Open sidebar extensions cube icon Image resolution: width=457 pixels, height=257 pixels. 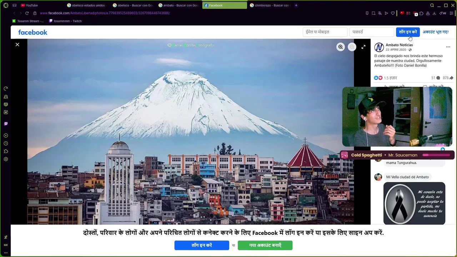tap(6, 151)
